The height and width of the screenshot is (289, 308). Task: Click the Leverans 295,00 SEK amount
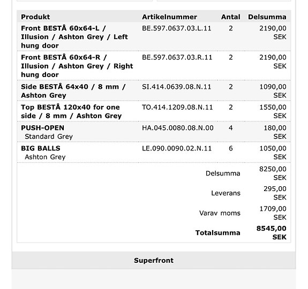coord(275,193)
